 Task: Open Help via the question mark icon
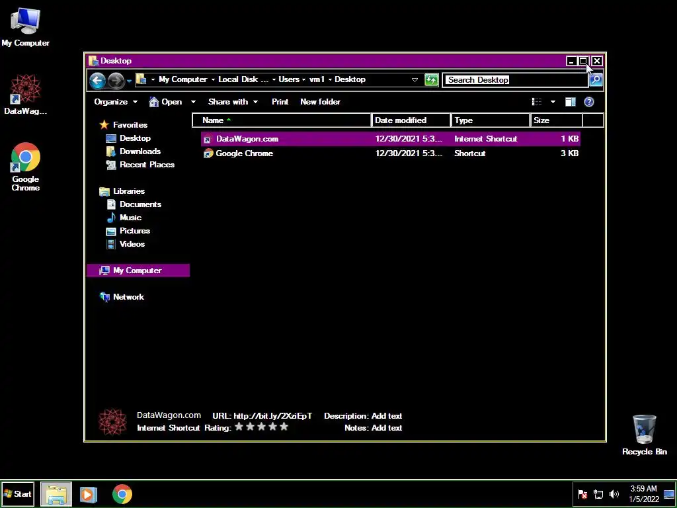pos(589,102)
